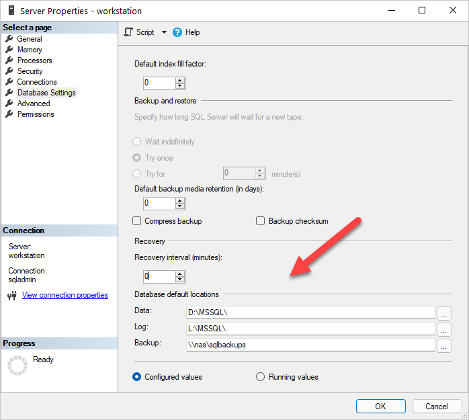This screenshot has width=469, height=420.
Task: Enable the Backup checksum checkbox
Action: 260,221
